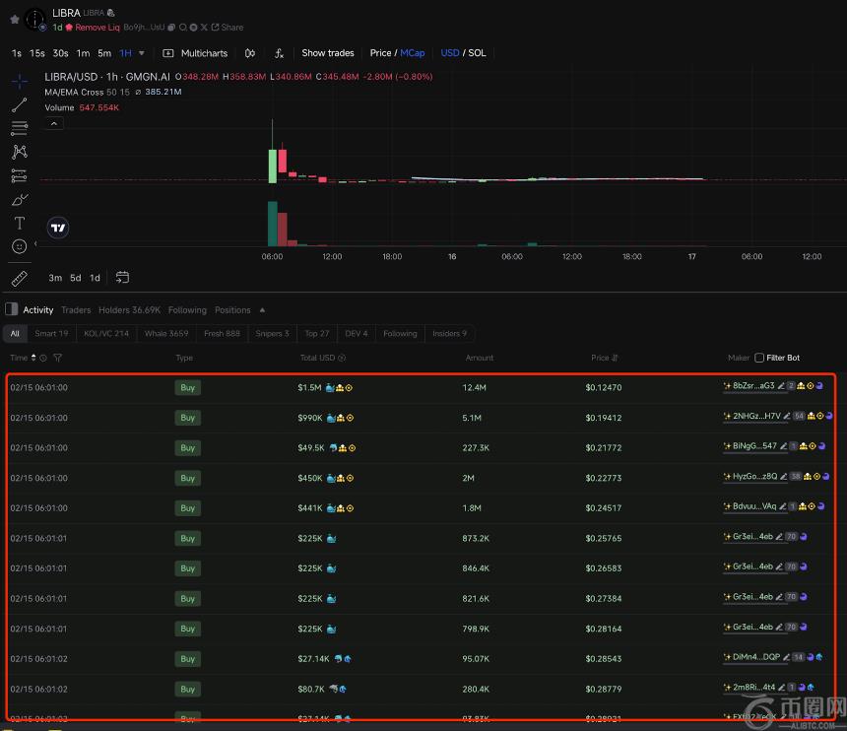Expand the timeframe interval dropdown arrow
The height and width of the screenshot is (731, 847).
142,53
